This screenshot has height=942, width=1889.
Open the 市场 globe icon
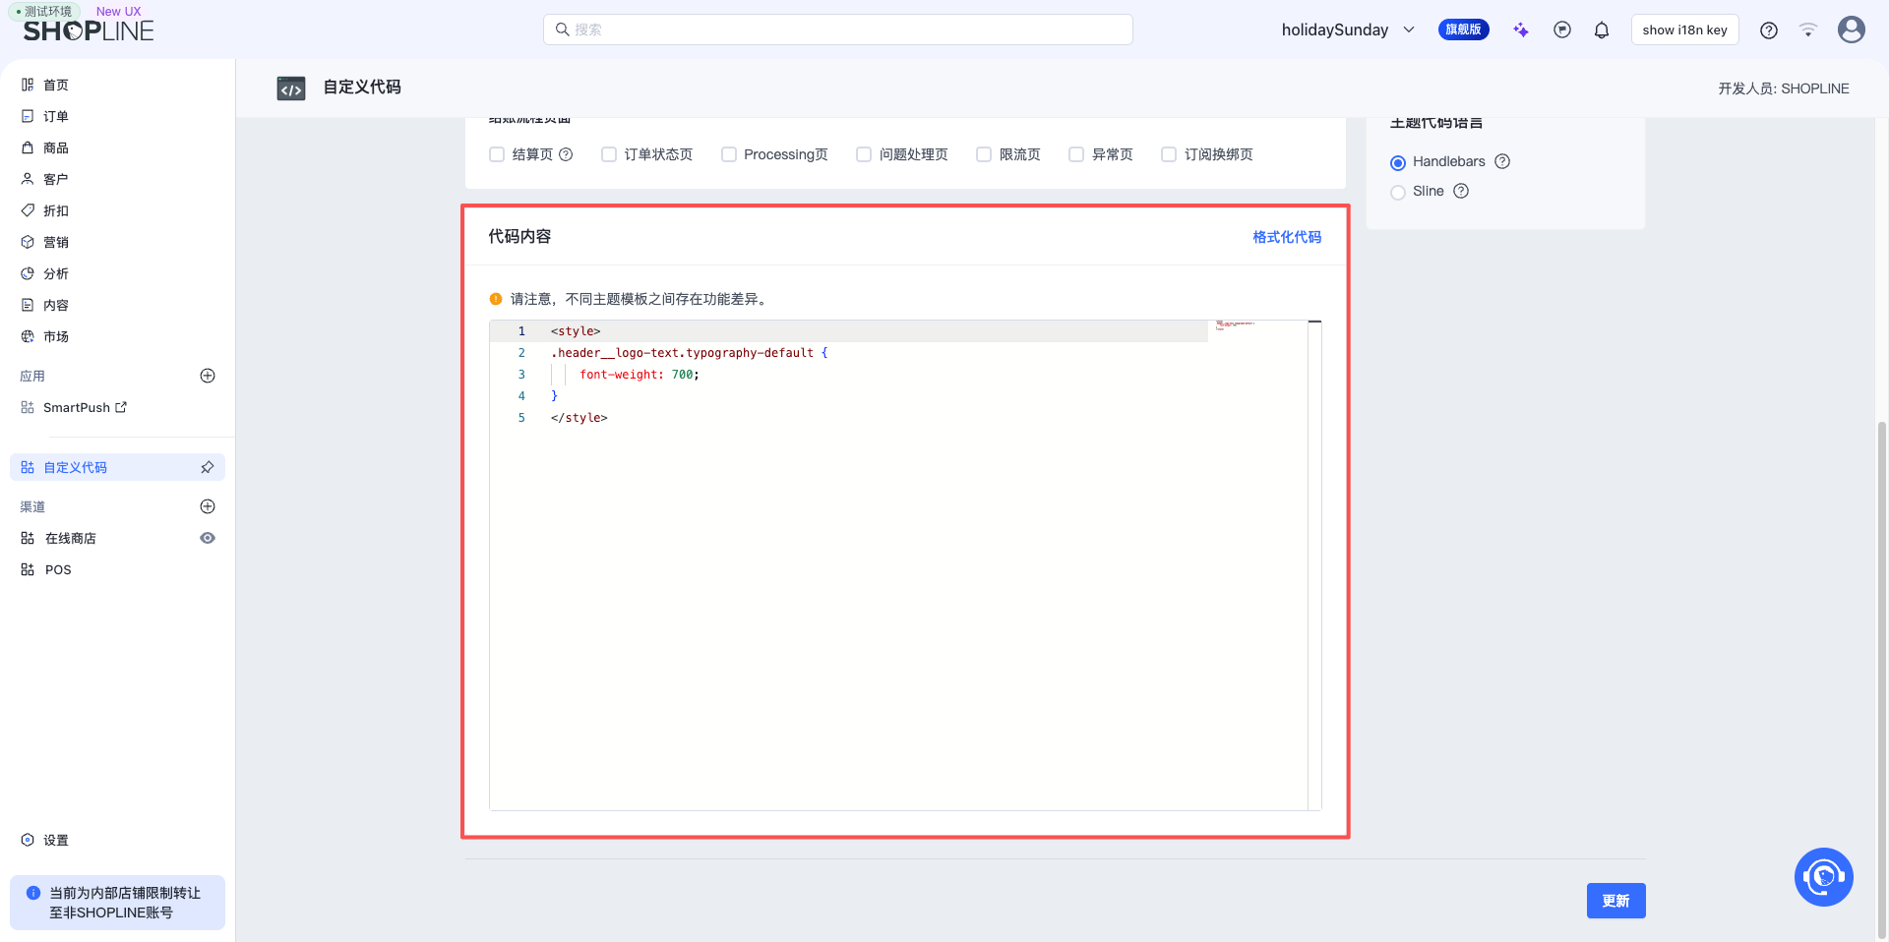tap(28, 336)
